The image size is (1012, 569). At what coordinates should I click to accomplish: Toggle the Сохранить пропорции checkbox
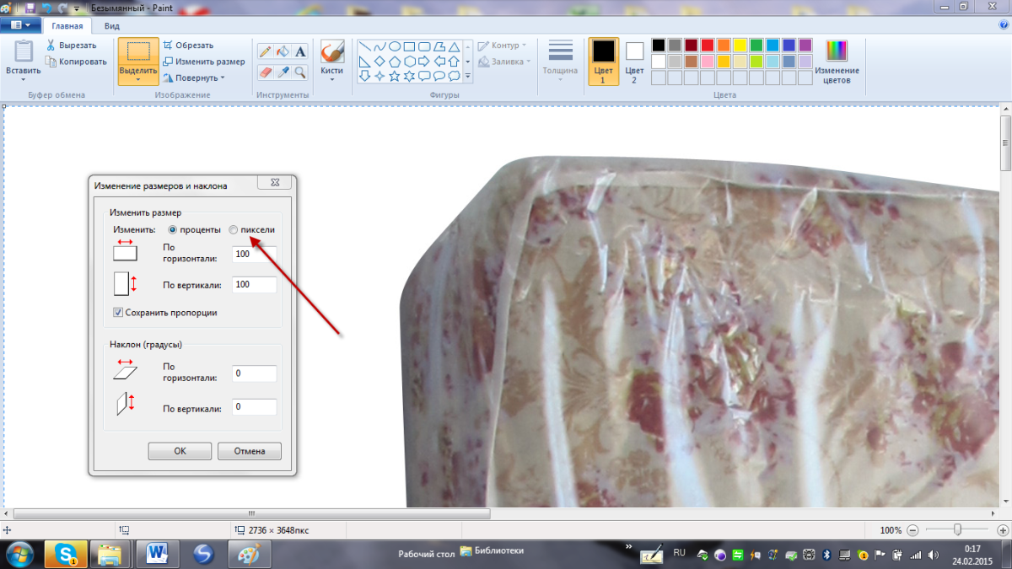tap(119, 313)
